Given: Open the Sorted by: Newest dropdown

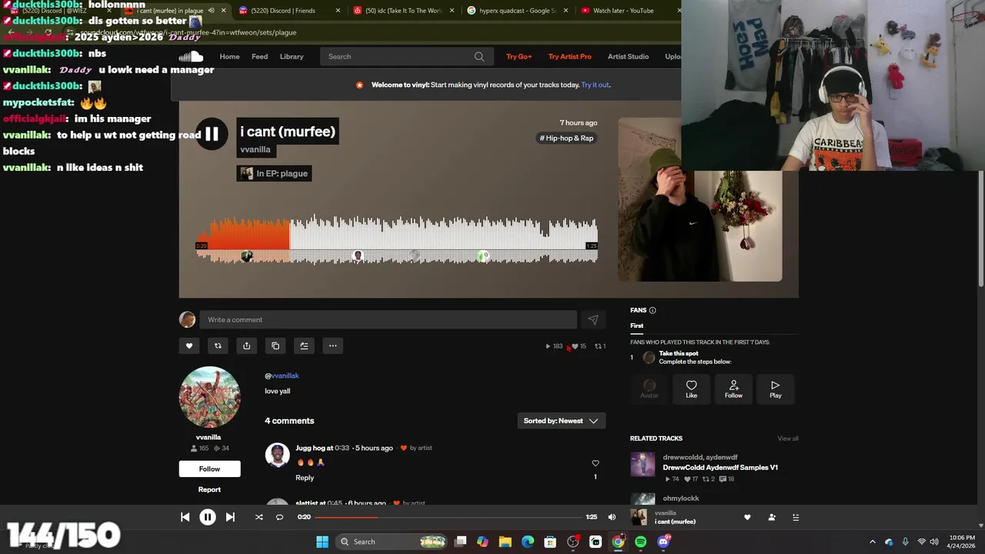Looking at the screenshot, I should point(561,421).
